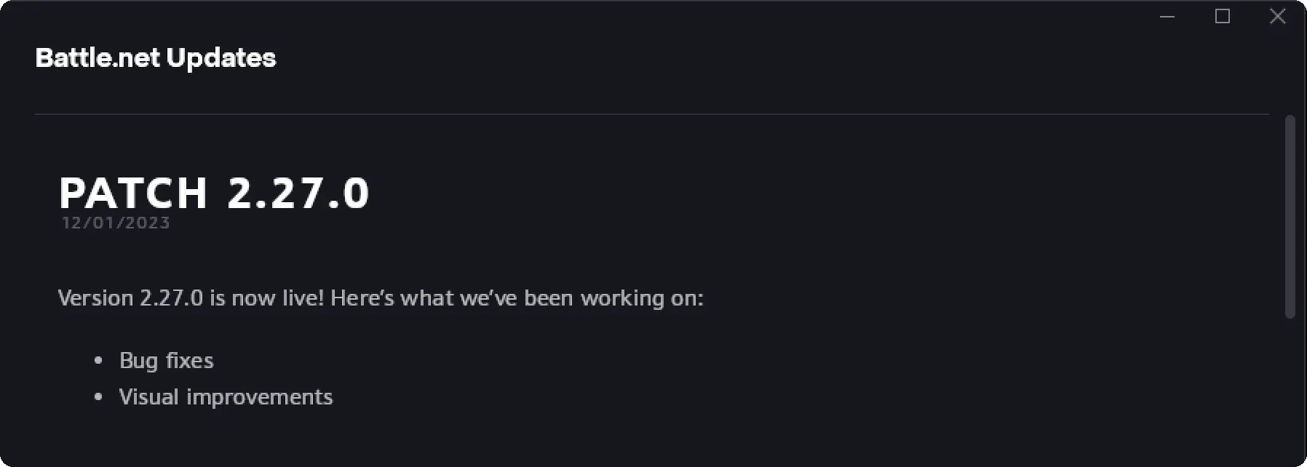Maximize the Battle.net Updates window
Image resolution: width=1307 pixels, height=467 pixels.
pos(1223,17)
